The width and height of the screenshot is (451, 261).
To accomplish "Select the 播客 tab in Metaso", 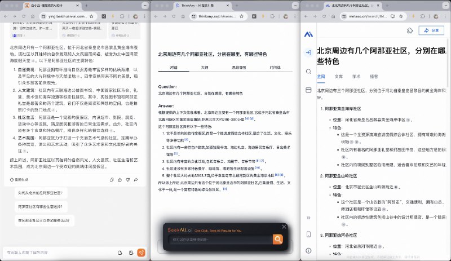I will [374, 77].
